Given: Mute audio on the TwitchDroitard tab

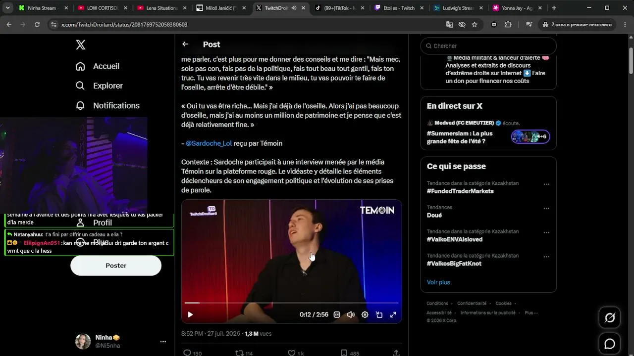Looking at the screenshot, I should tap(294, 8).
